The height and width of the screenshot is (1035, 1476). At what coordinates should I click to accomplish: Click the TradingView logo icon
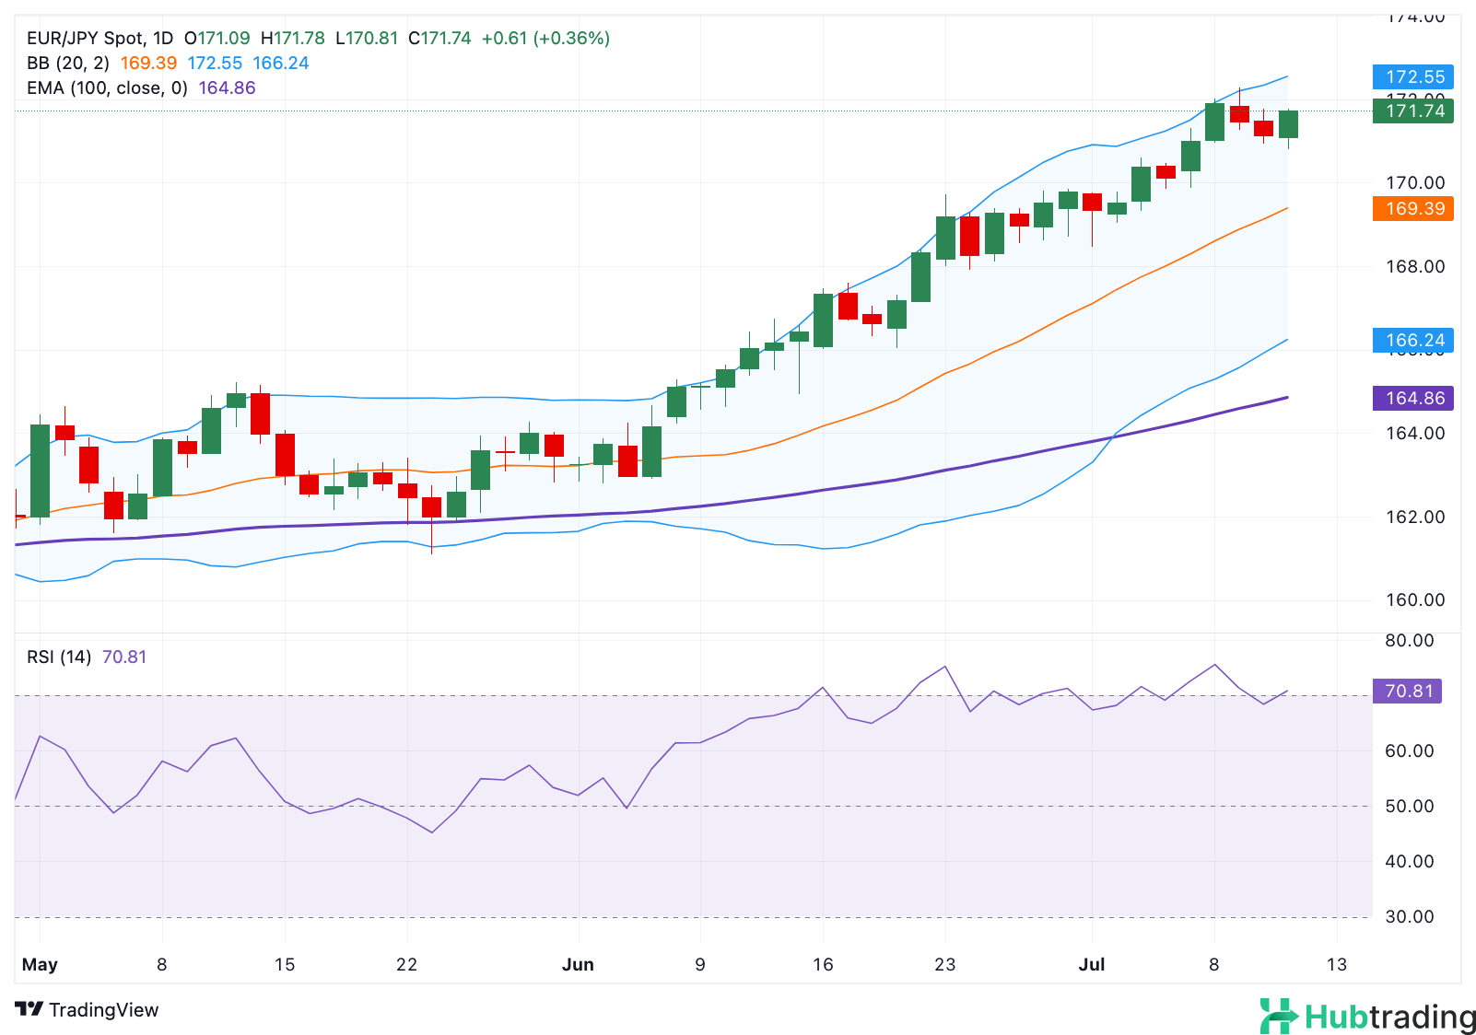point(29,1009)
